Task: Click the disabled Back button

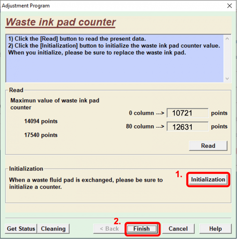Action: click(109, 229)
